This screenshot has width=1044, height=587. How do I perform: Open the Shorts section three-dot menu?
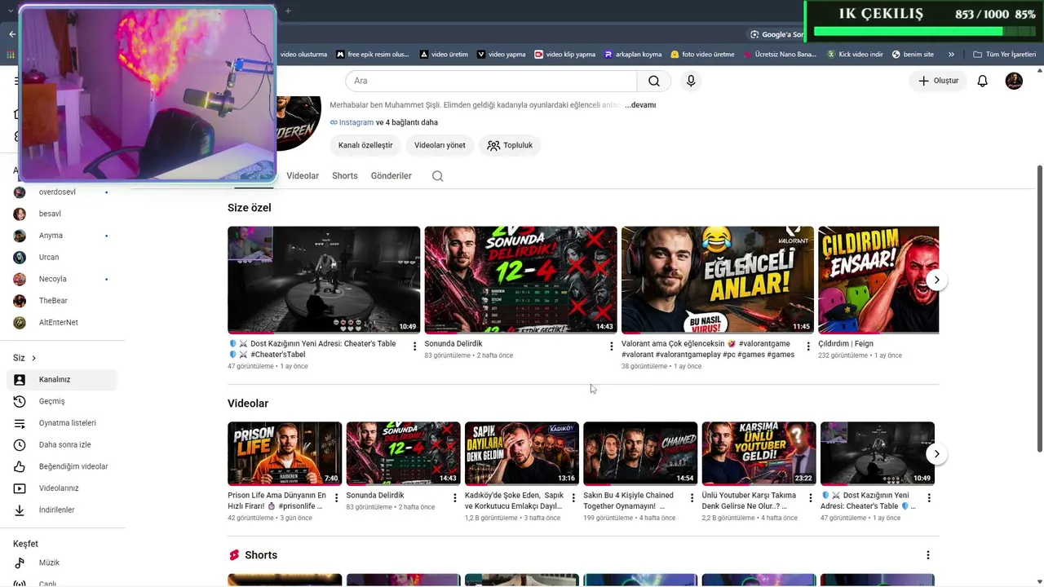(x=927, y=555)
